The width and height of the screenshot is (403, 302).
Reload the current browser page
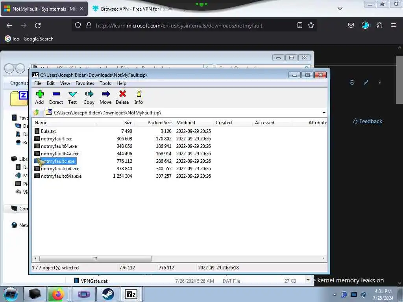[x=38, y=26]
